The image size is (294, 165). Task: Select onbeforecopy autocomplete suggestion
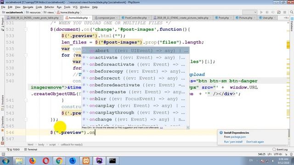pyautogui.click(x=136, y=71)
